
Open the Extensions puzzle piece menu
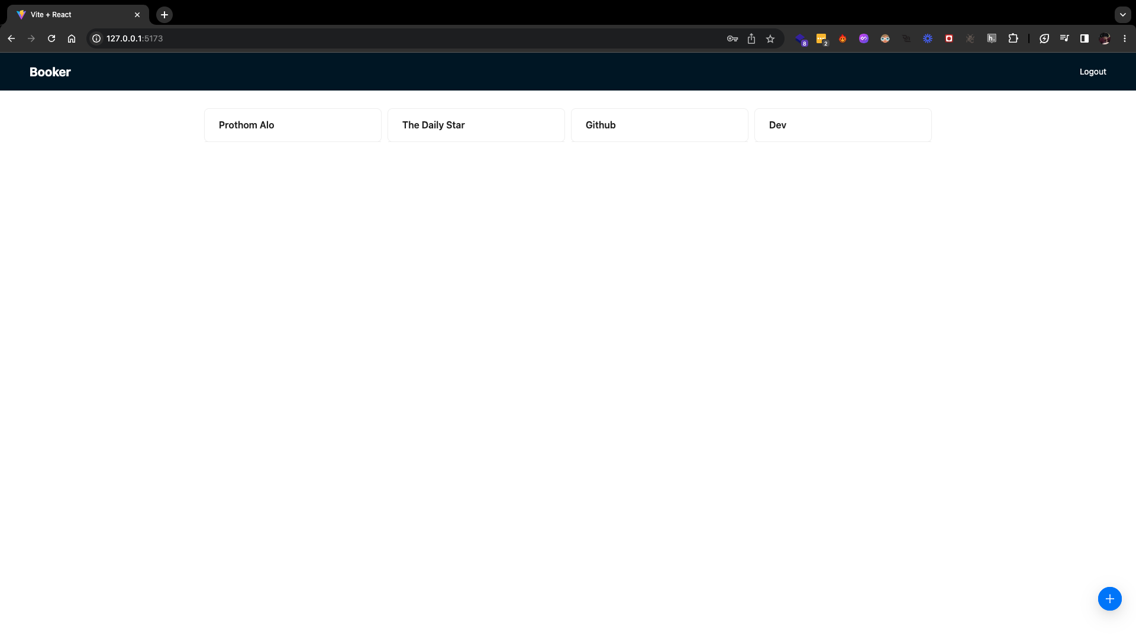click(1013, 38)
